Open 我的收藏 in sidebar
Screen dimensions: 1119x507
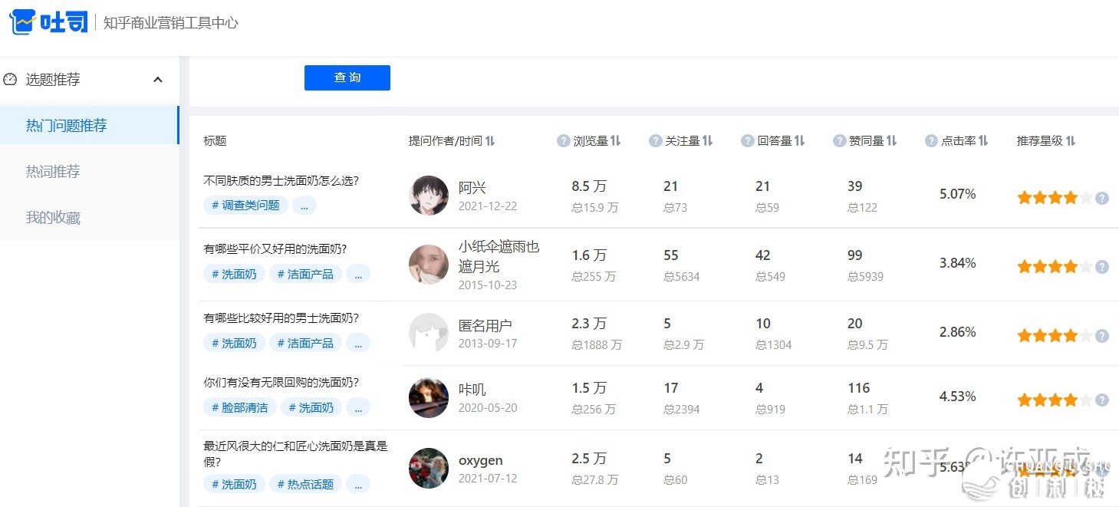[x=53, y=218]
